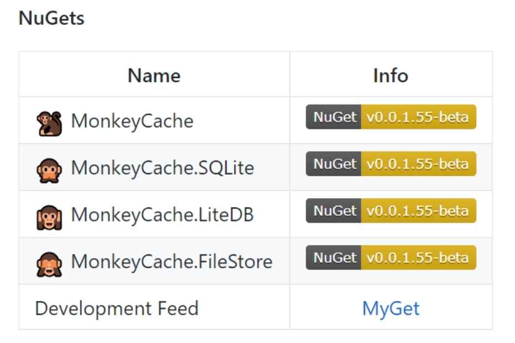Follow the MyGet link
The height and width of the screenshot is (343, 515).
pyautogui.click(x=390, y=308)
